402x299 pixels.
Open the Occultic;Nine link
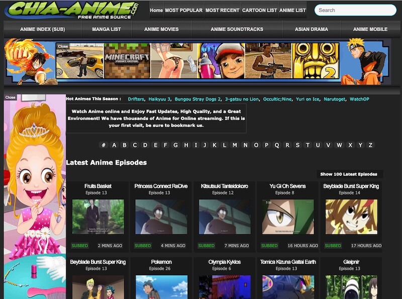[x=277, y=99]
